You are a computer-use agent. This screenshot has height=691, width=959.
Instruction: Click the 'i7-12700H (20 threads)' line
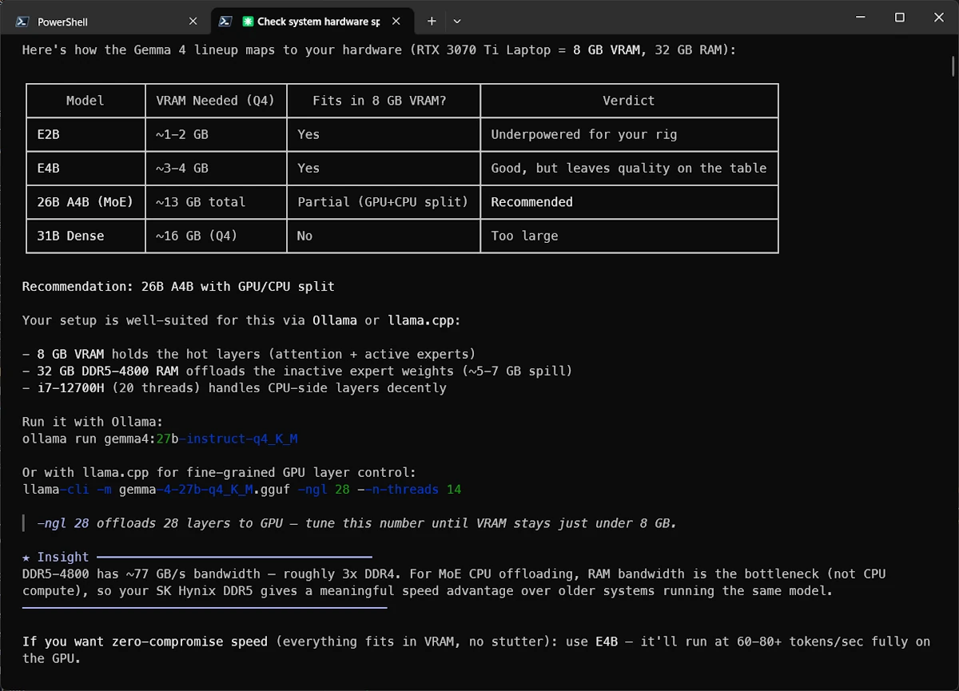[x=234, y=388]
